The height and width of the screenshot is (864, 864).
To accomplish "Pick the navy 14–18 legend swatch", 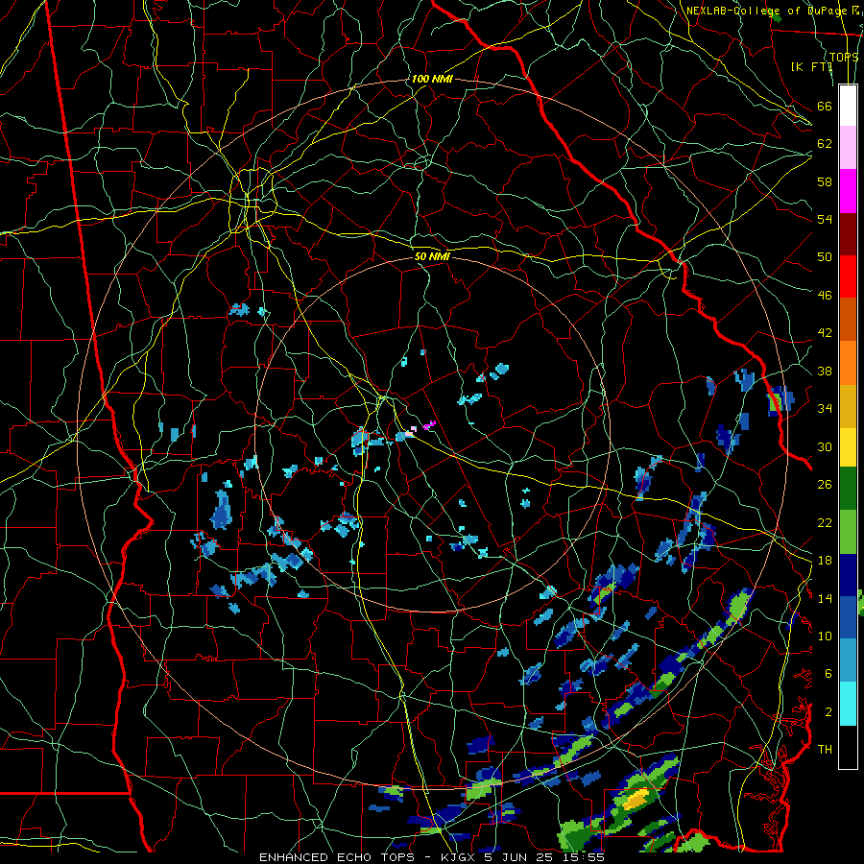I will (x=848, y=575).
